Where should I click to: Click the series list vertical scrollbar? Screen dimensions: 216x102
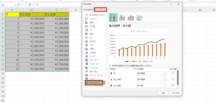pyautogui.click(x=178, y=78)
